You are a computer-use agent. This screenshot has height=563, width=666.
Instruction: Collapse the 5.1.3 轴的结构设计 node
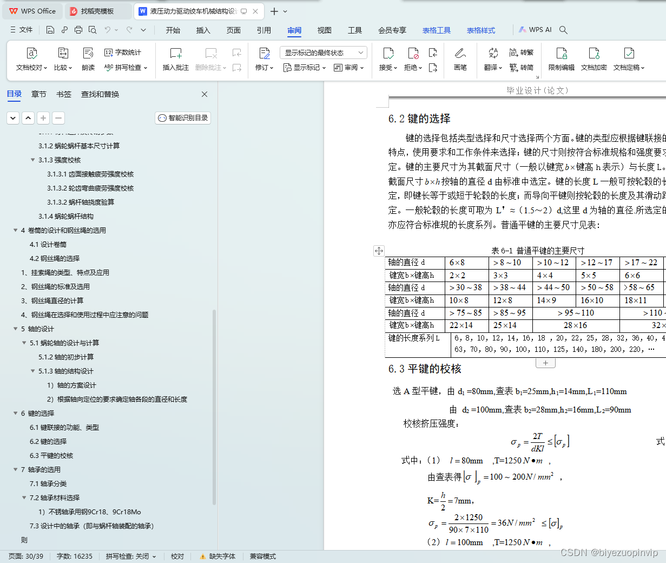click(x=33, y=371)
